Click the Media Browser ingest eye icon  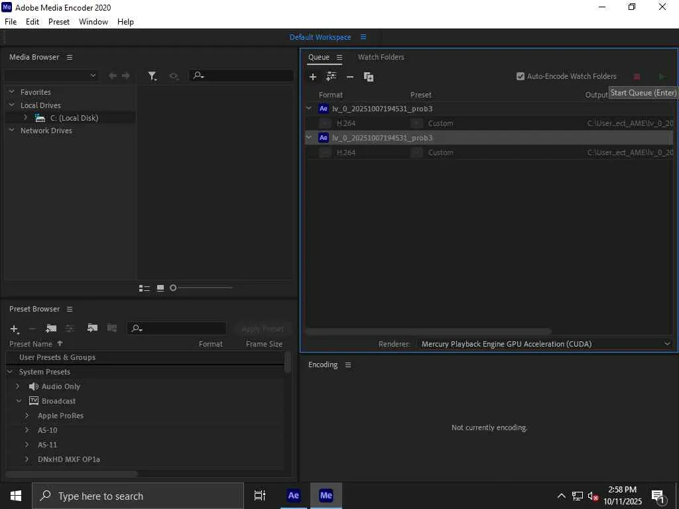click(174, 76)
